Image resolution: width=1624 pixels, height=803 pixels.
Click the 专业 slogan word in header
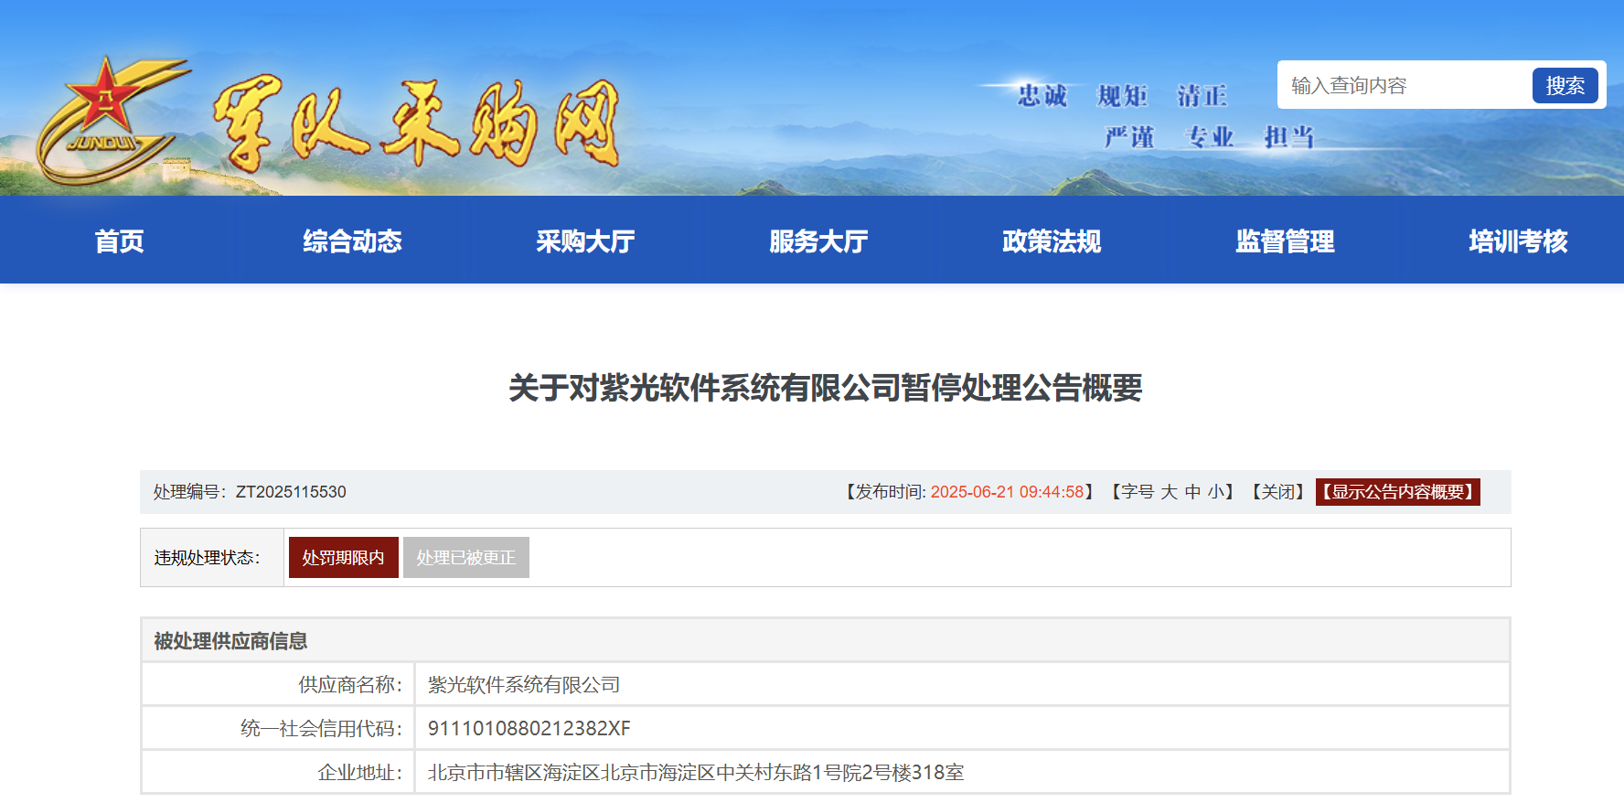coord(1209,137)
